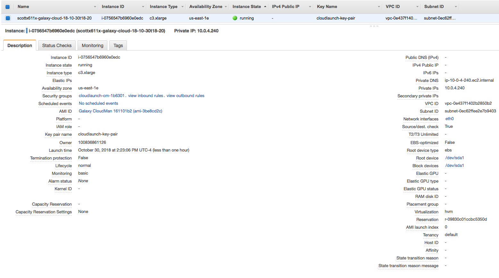Screen dimensions: 499x278
Task: Open the Name column sort dropdown
Action: (95, 6)
